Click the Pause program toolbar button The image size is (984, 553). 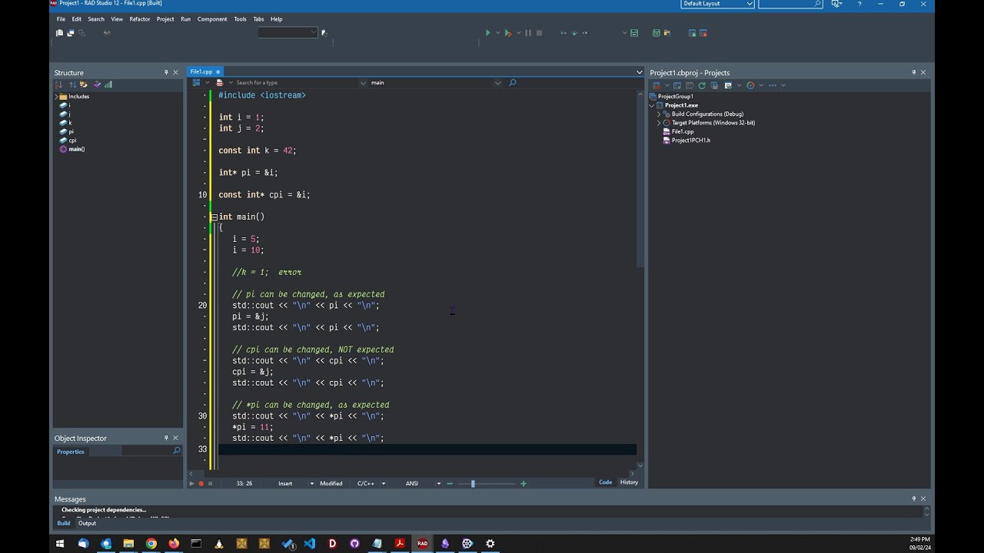(528, 33)
